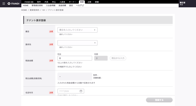Go to HOME in the breadcrumb

point(24,10)
